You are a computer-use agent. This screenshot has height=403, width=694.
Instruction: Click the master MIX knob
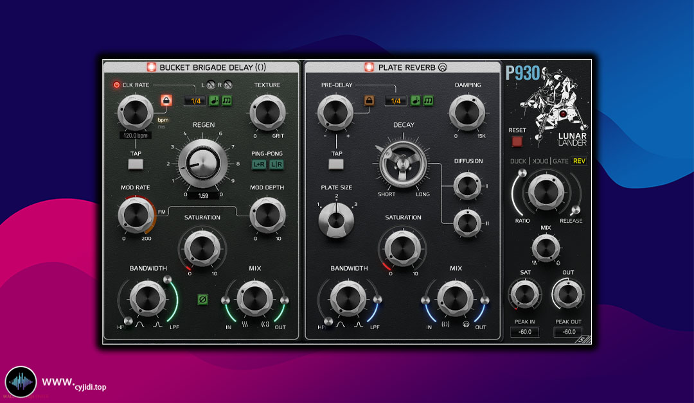(546, 248)
